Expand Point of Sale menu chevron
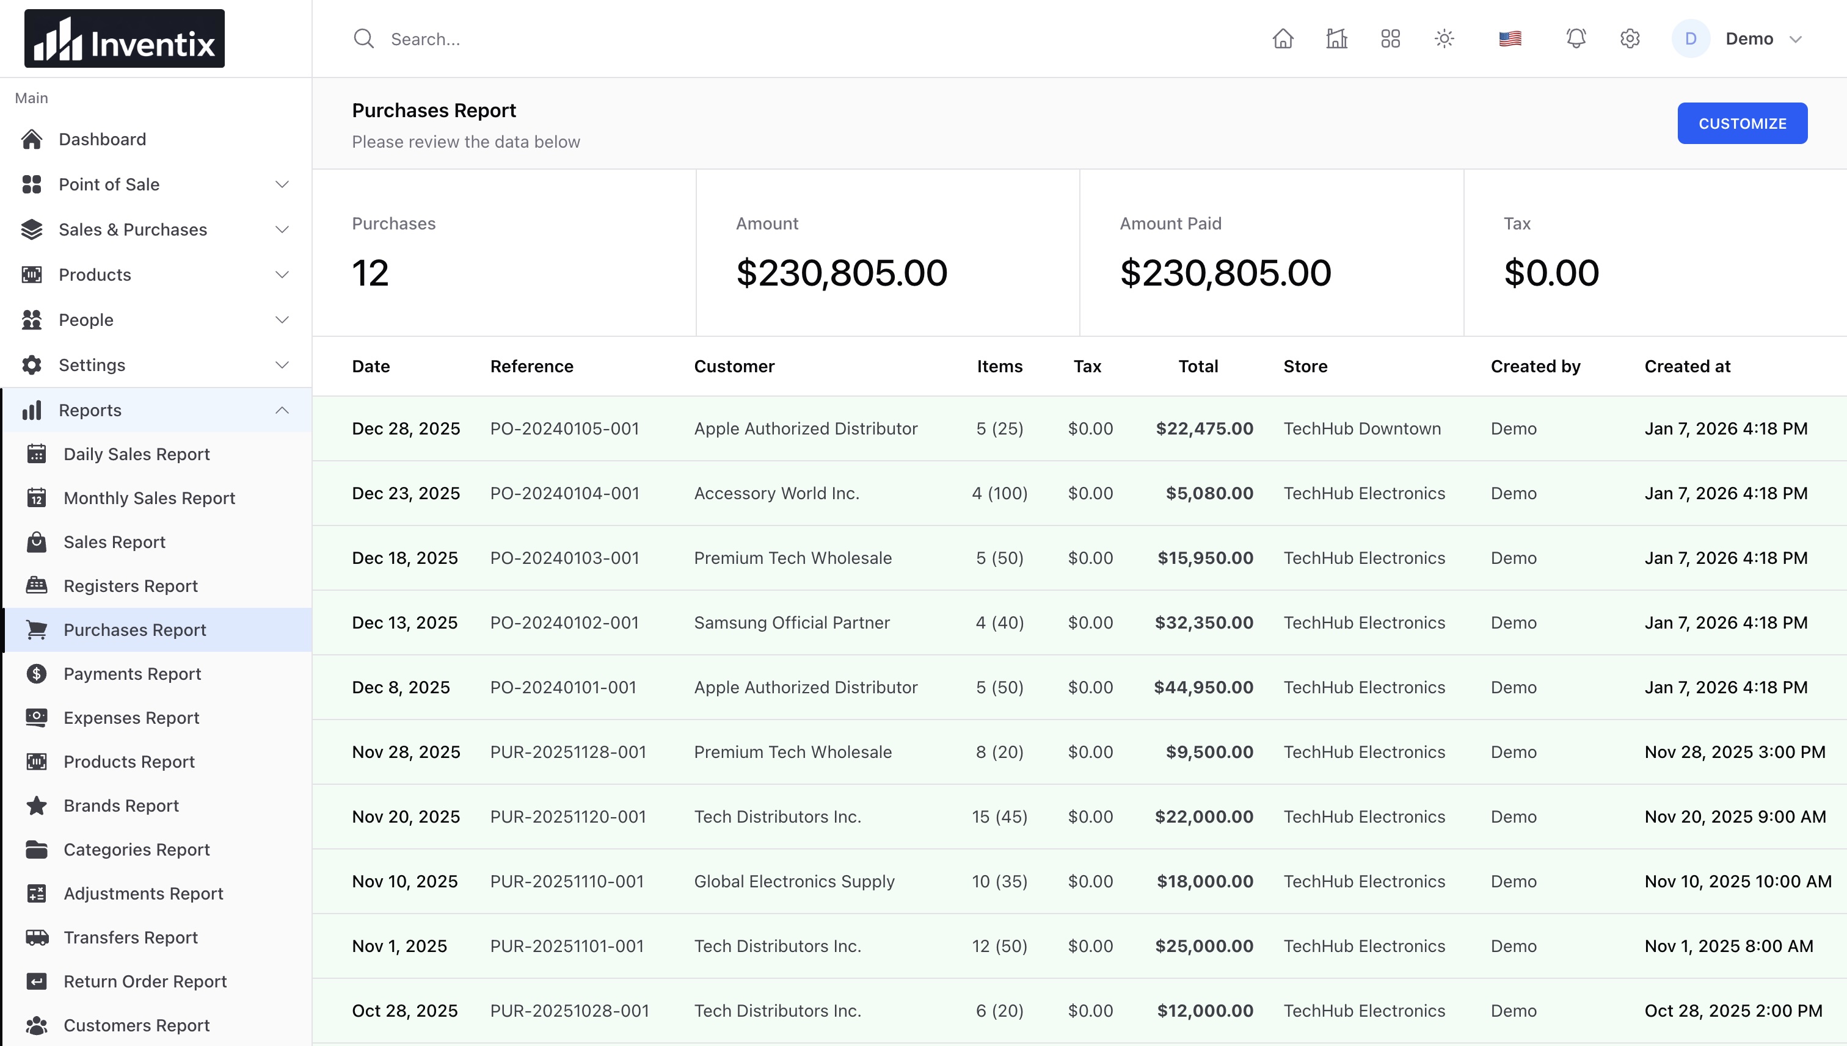Image resolution: width=1847 pixels, height=1046 pixels. [282, 185]
